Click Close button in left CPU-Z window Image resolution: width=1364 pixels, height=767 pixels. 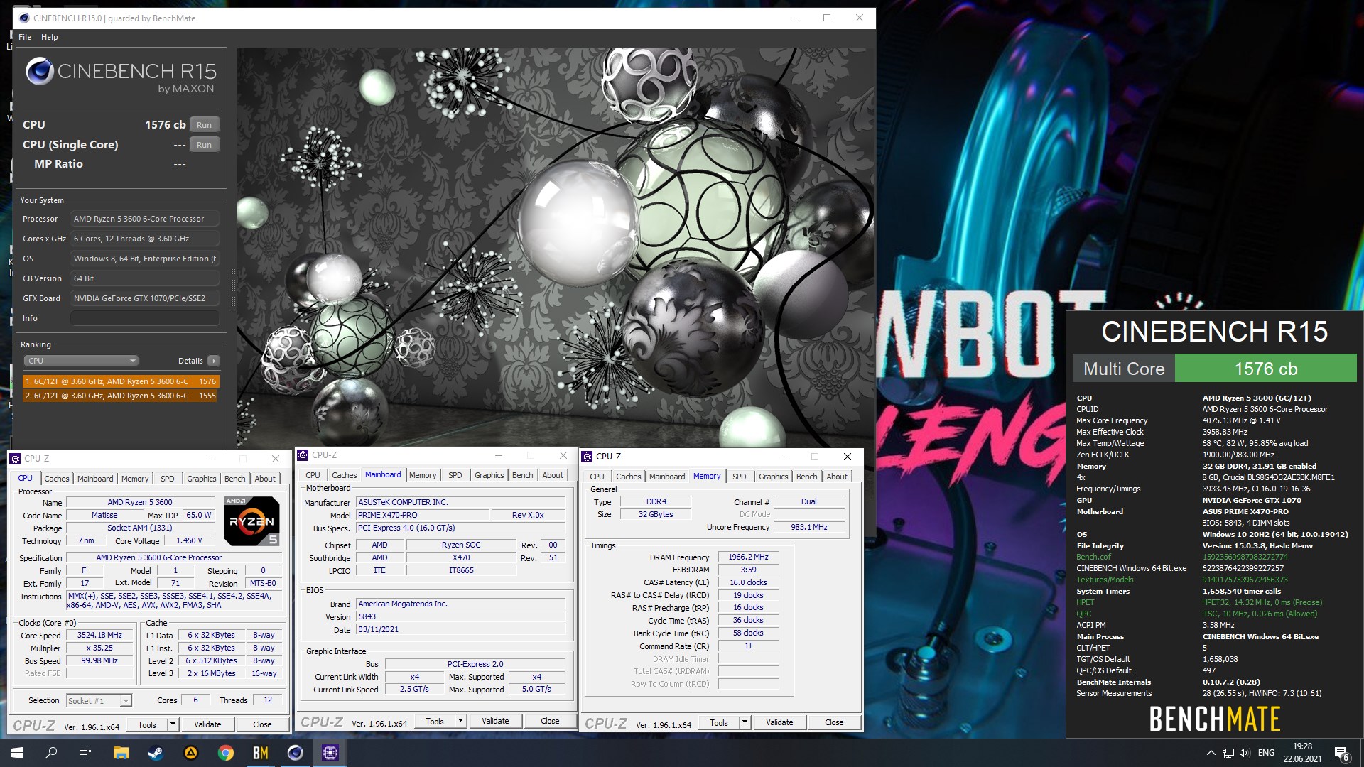(x=262, y=725)
